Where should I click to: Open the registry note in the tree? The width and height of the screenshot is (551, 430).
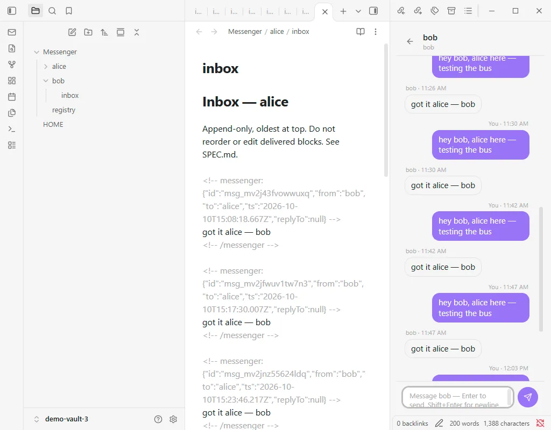(x=63, y=110)
